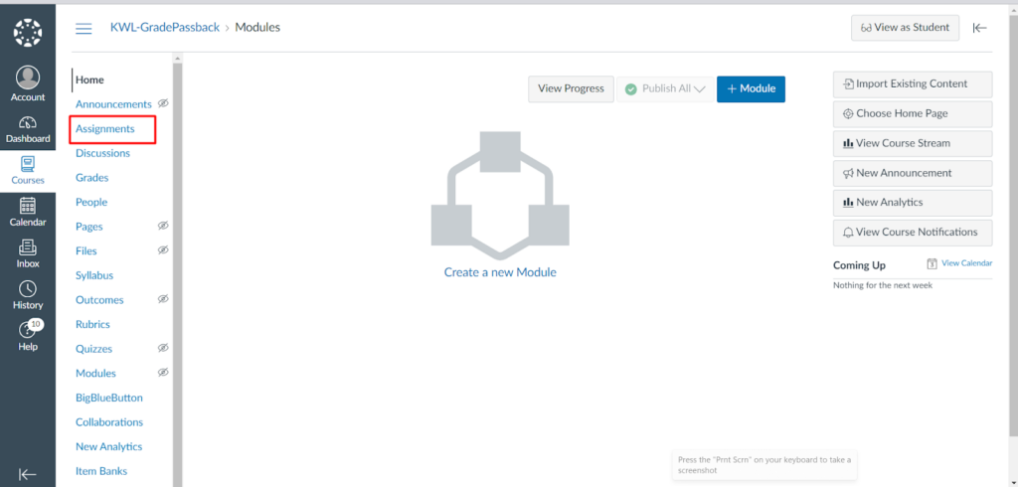Collapse the right sidebar with arrow icon

(x=980, y=28)
